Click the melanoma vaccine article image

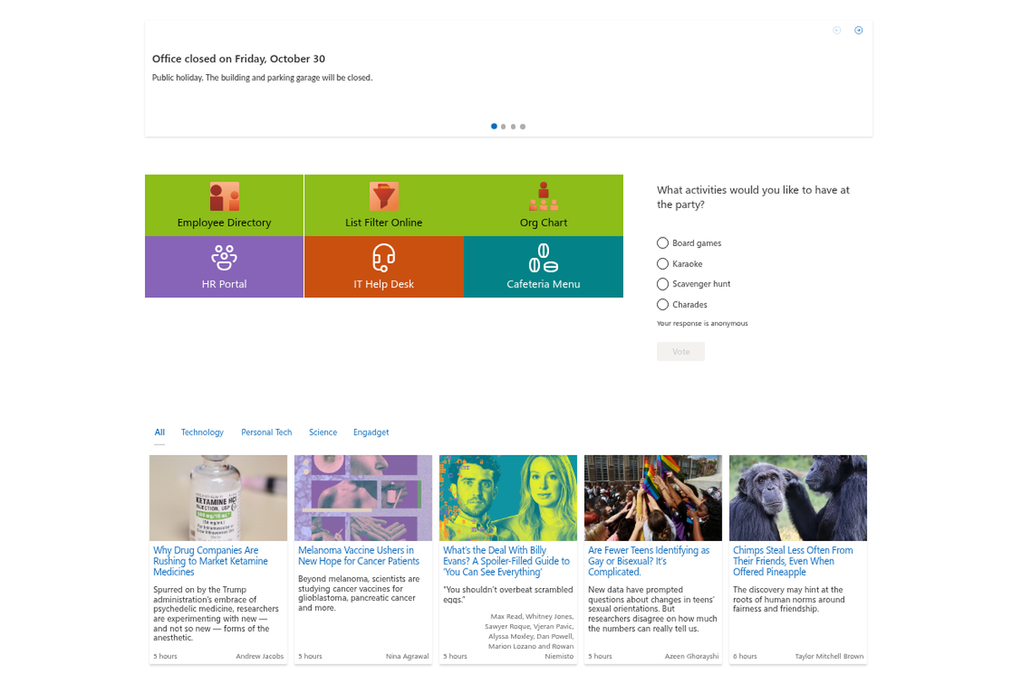coord(363,498)
